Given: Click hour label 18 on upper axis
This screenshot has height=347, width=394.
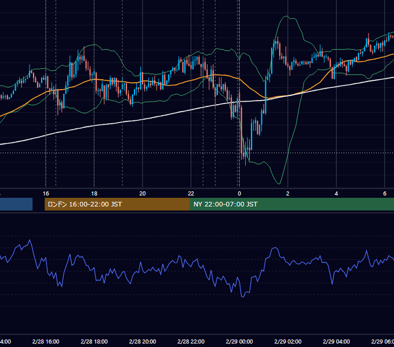Looking at the screenshot, I should 94,194.
